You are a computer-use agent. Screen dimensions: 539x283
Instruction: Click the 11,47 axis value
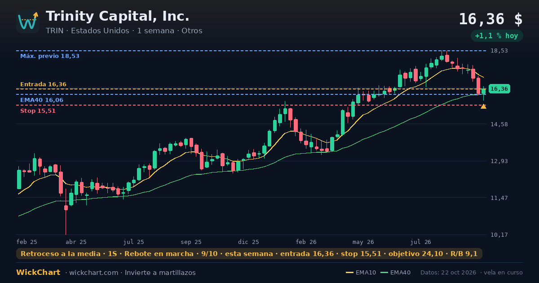coord(499,198)
